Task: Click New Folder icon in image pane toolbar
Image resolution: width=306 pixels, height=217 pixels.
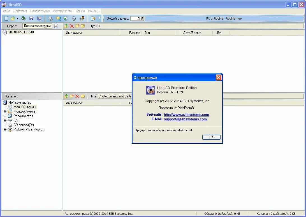Action: pyautogui.click(x=77, y=26)
